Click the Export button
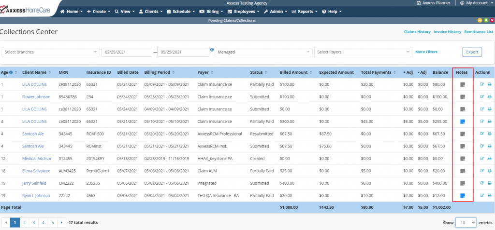Screen dimensions: 495x230 (472, 52)
